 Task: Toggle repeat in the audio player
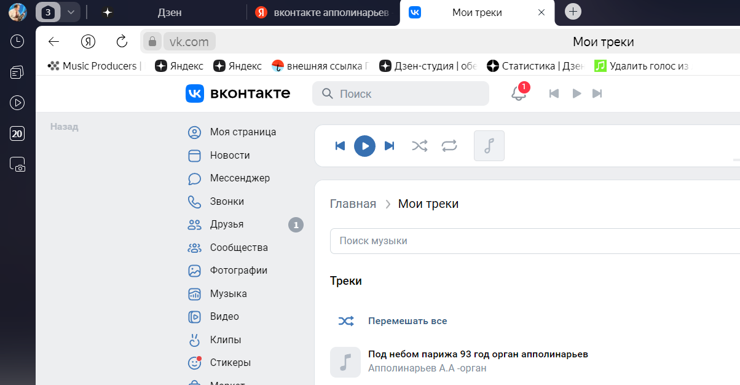(449, 146)
